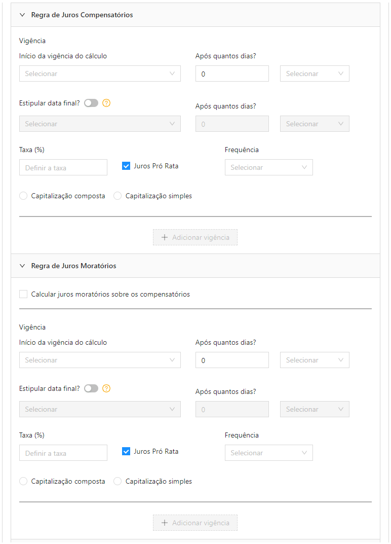Toggle Estipular data final in moratórios section
391x544 pixels.
tap(91, 388)
